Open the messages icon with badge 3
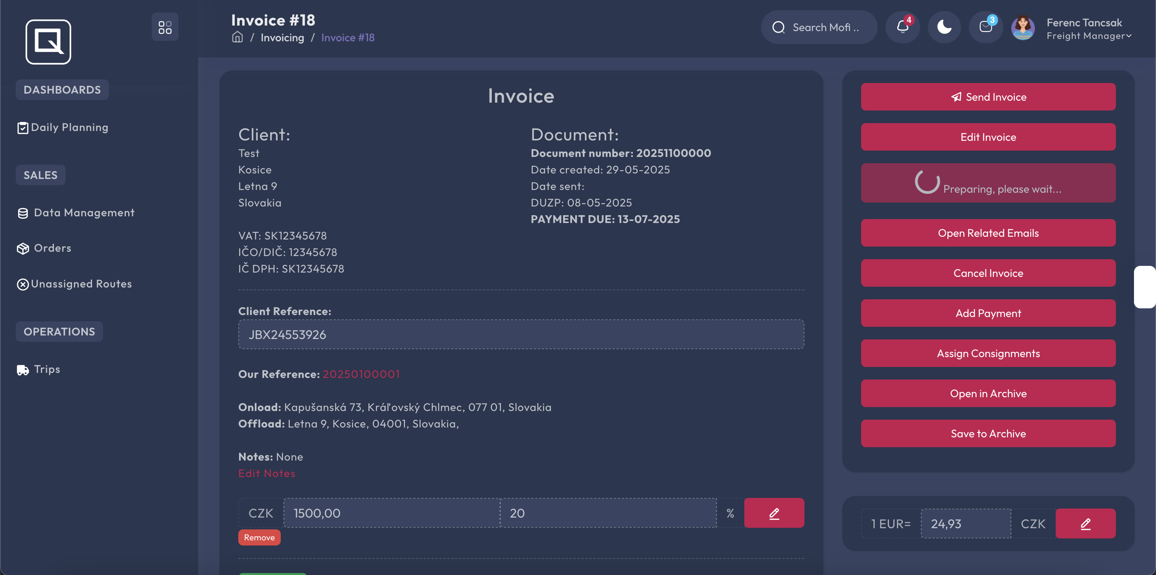This screenshot has width=1156, height=575. coord(985,27)
